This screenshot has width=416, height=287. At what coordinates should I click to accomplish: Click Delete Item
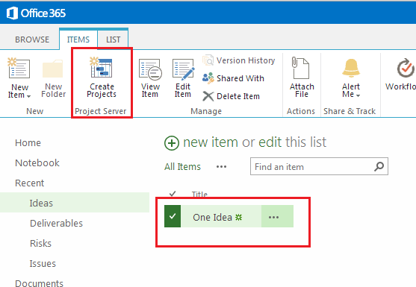pyautogui.click(x=231, y=96)
